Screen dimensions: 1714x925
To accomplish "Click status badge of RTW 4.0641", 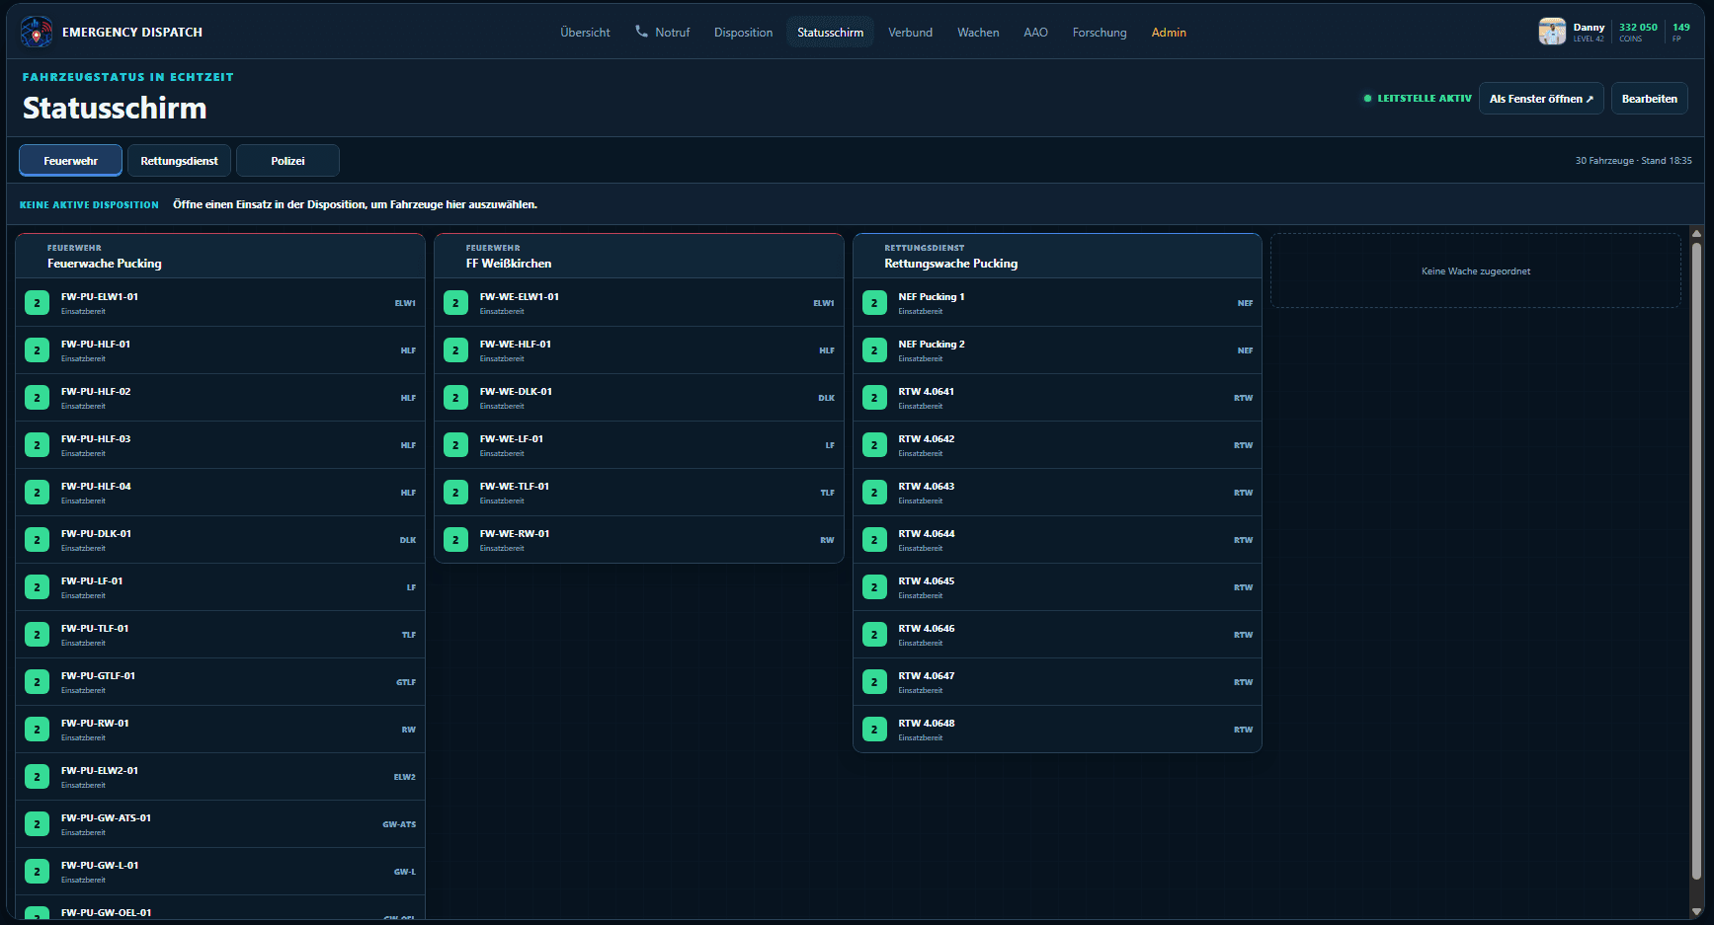I will [874, 398].
